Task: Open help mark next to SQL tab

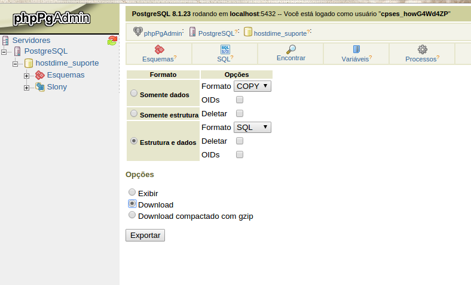Action: click(x=232, y=57)
